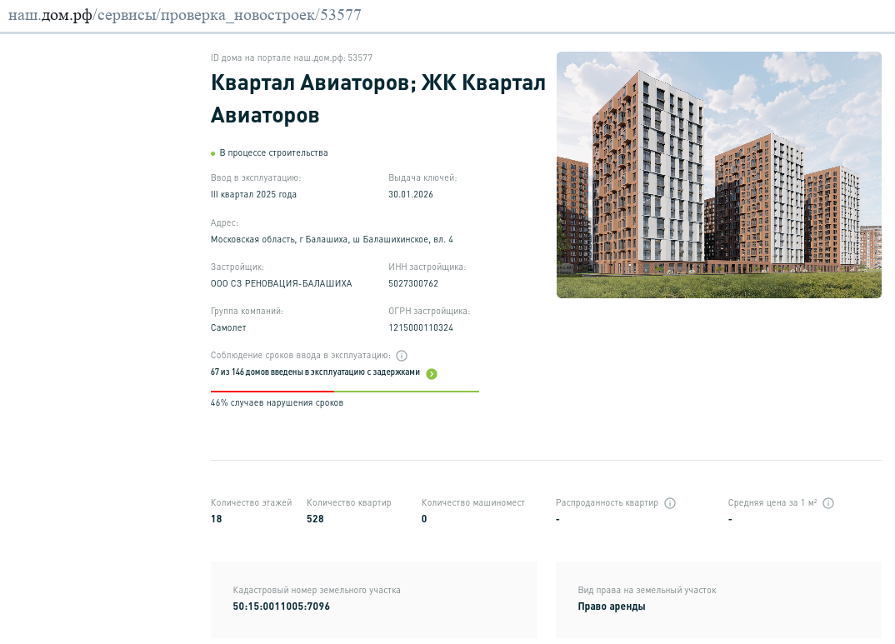Click developer name ООО СЗ РЕНОВАЦИЯ-БАЛАШИХА
Screen dimensions: 895x644
pos(282,283)
